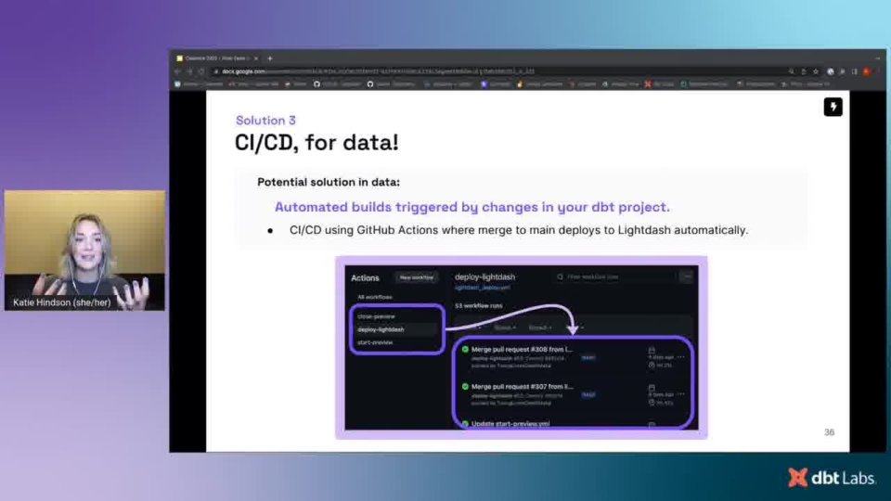Image resolution: width=891 pixels, height=501 pixels.
Task: Open Merge pull request #307 run
Action: [x=523, y=386]
